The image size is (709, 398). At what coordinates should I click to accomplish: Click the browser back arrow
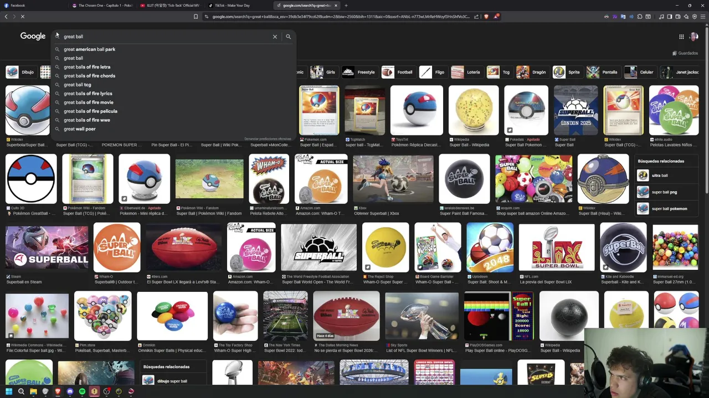coord(6,17)
